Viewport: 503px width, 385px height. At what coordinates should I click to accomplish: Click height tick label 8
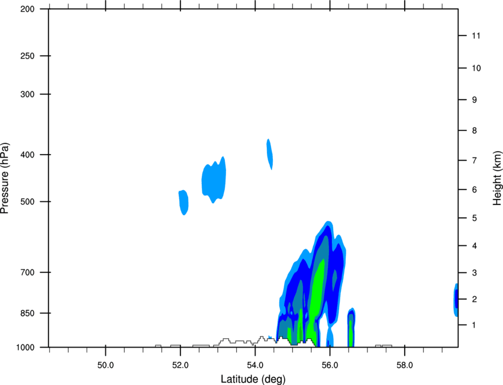coord(475,131)
